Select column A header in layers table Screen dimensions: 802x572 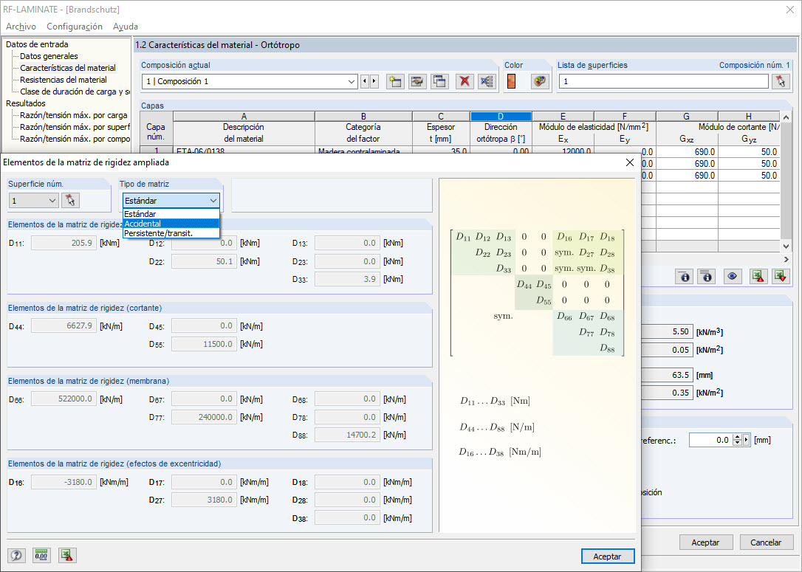pos(244,117)
